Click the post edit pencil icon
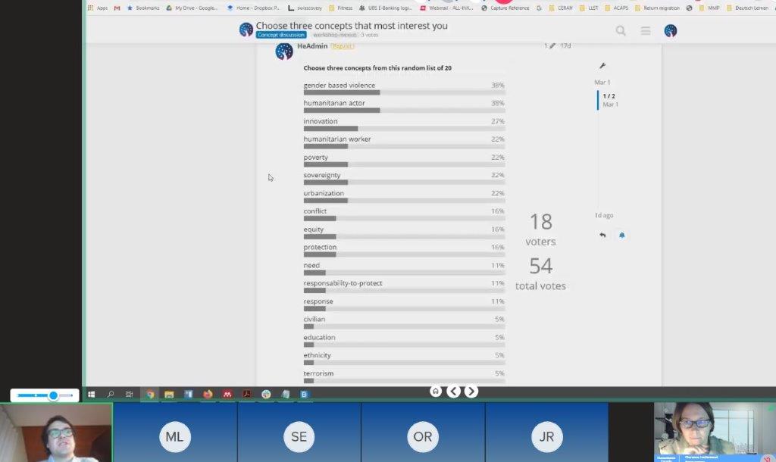The width and height of the screenshot is (776, 462). click(x=552, y=46)
